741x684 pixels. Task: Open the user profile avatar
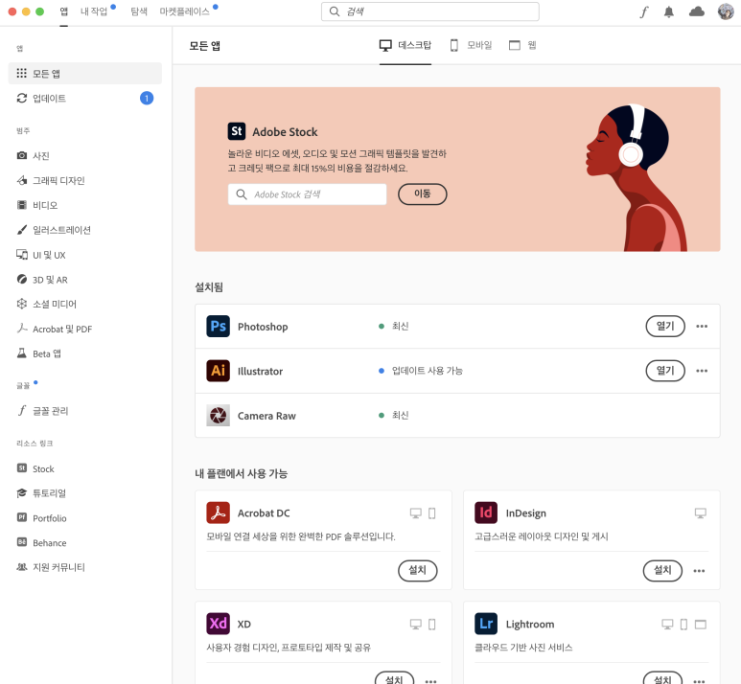tap(726, 11)
